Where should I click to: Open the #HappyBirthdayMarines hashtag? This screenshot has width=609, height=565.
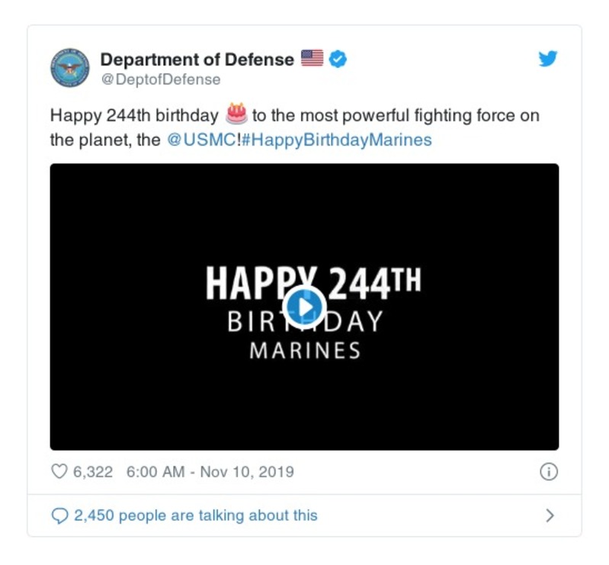[x=335, y=140]
